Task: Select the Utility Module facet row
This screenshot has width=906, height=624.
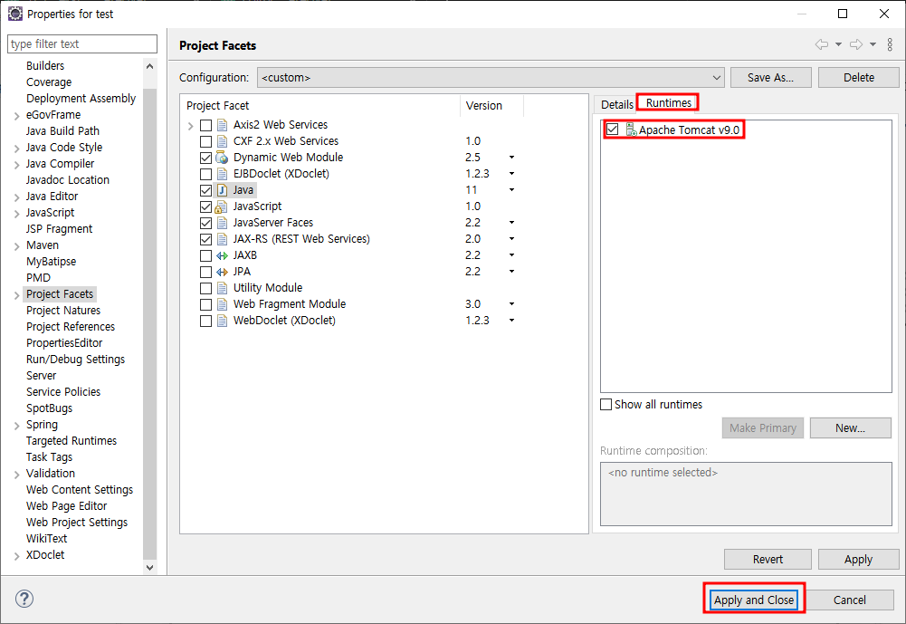Action: coord(268,287)
